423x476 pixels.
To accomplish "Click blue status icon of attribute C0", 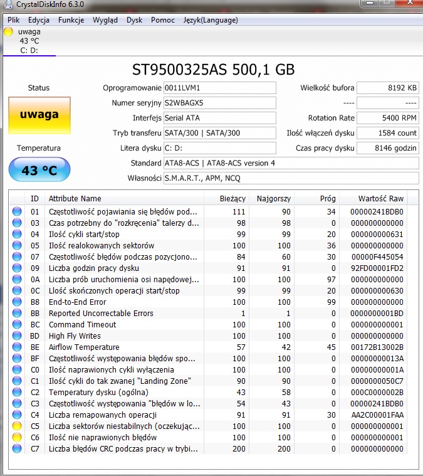I will coord(17,369).
